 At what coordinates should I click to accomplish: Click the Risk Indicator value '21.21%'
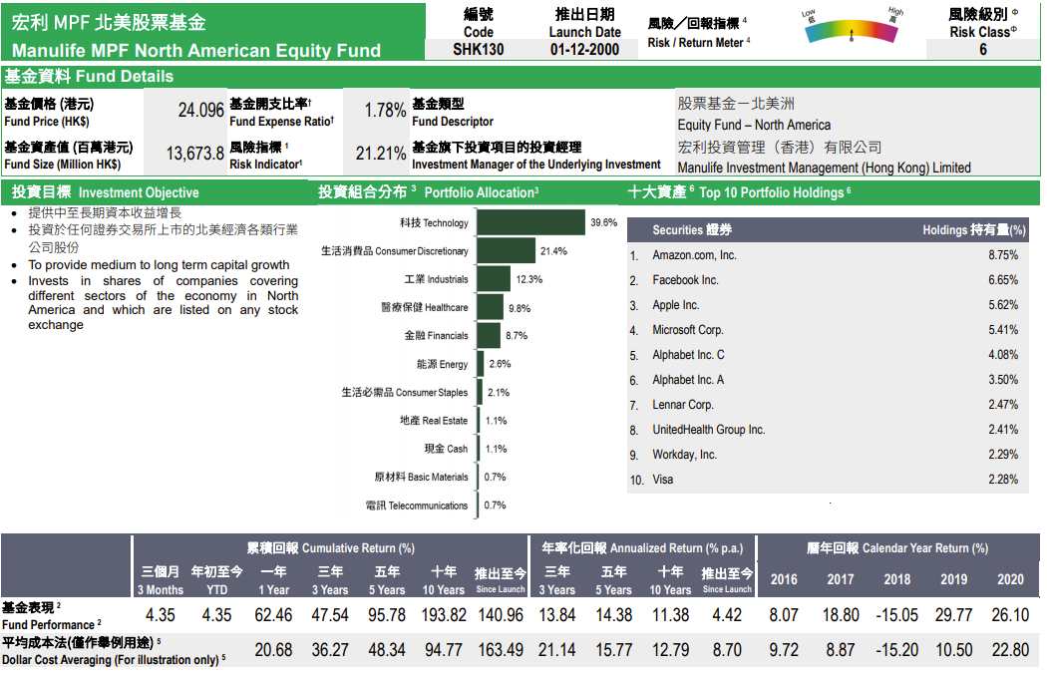coord(381,154)
